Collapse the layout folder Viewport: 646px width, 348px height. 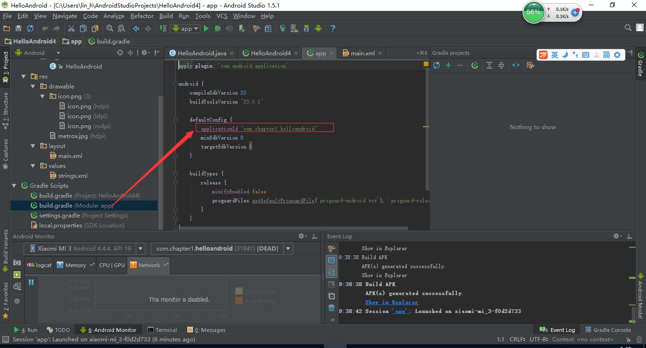click(33, 146)
